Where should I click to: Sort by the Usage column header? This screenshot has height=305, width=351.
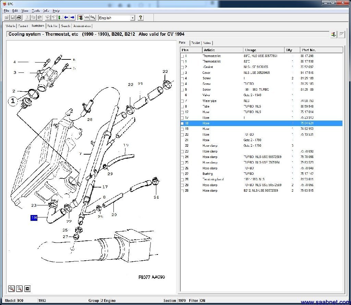[x=264, y=50]
